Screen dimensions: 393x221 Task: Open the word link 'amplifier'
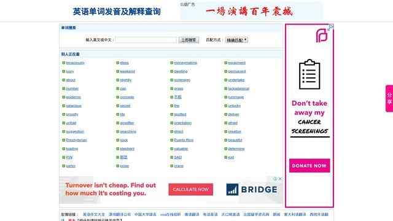(x=127, y=123)
